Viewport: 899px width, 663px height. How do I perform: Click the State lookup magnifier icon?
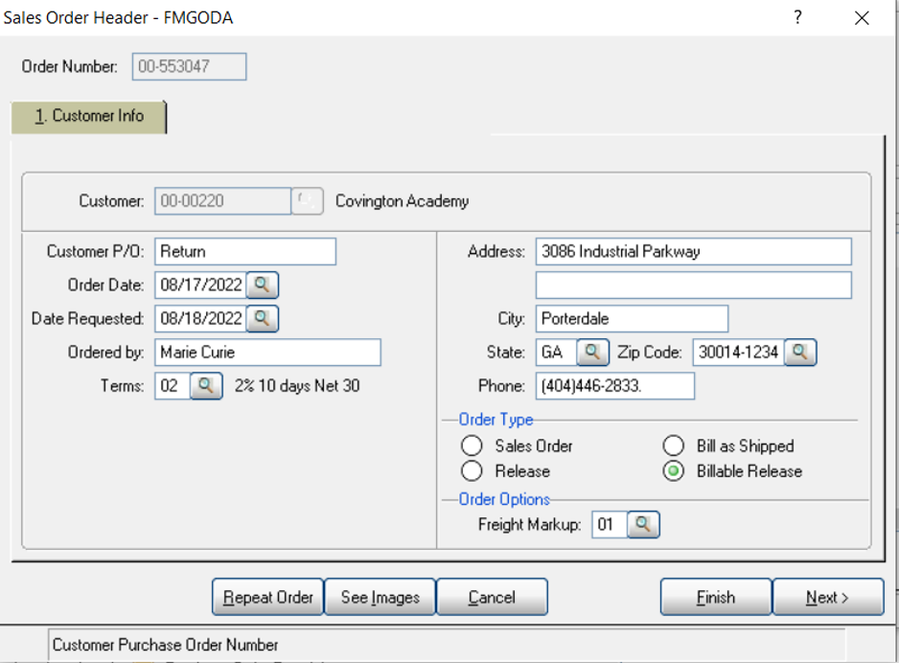point(592,352)
